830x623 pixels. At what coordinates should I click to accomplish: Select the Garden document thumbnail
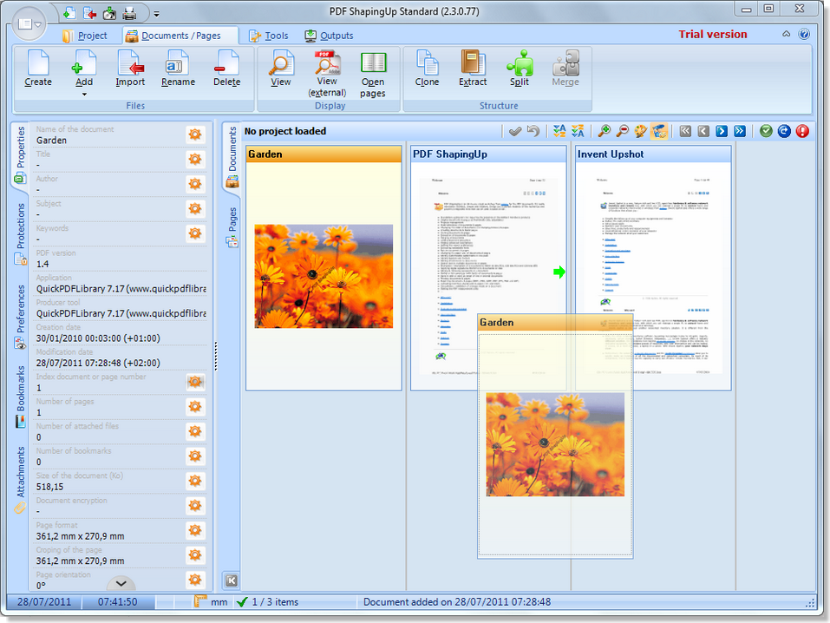click(x=324, y=268)
